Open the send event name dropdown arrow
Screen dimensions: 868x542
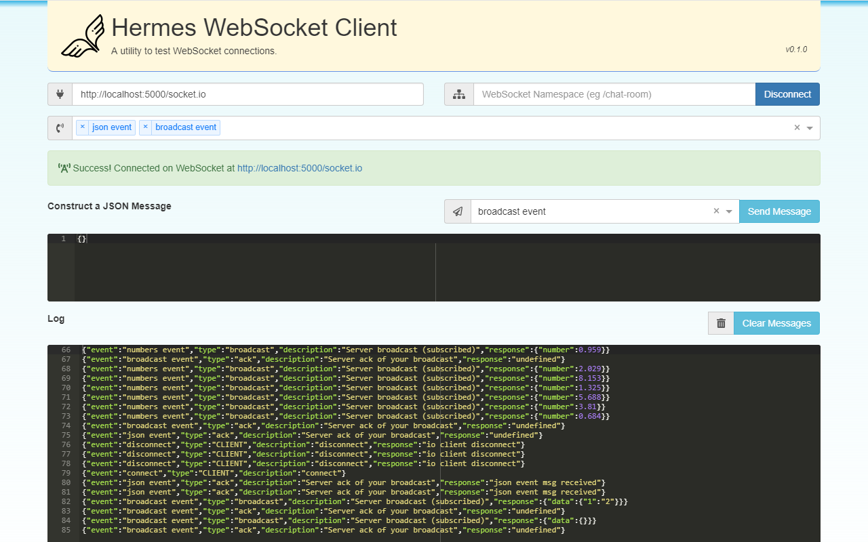(729, 211)
